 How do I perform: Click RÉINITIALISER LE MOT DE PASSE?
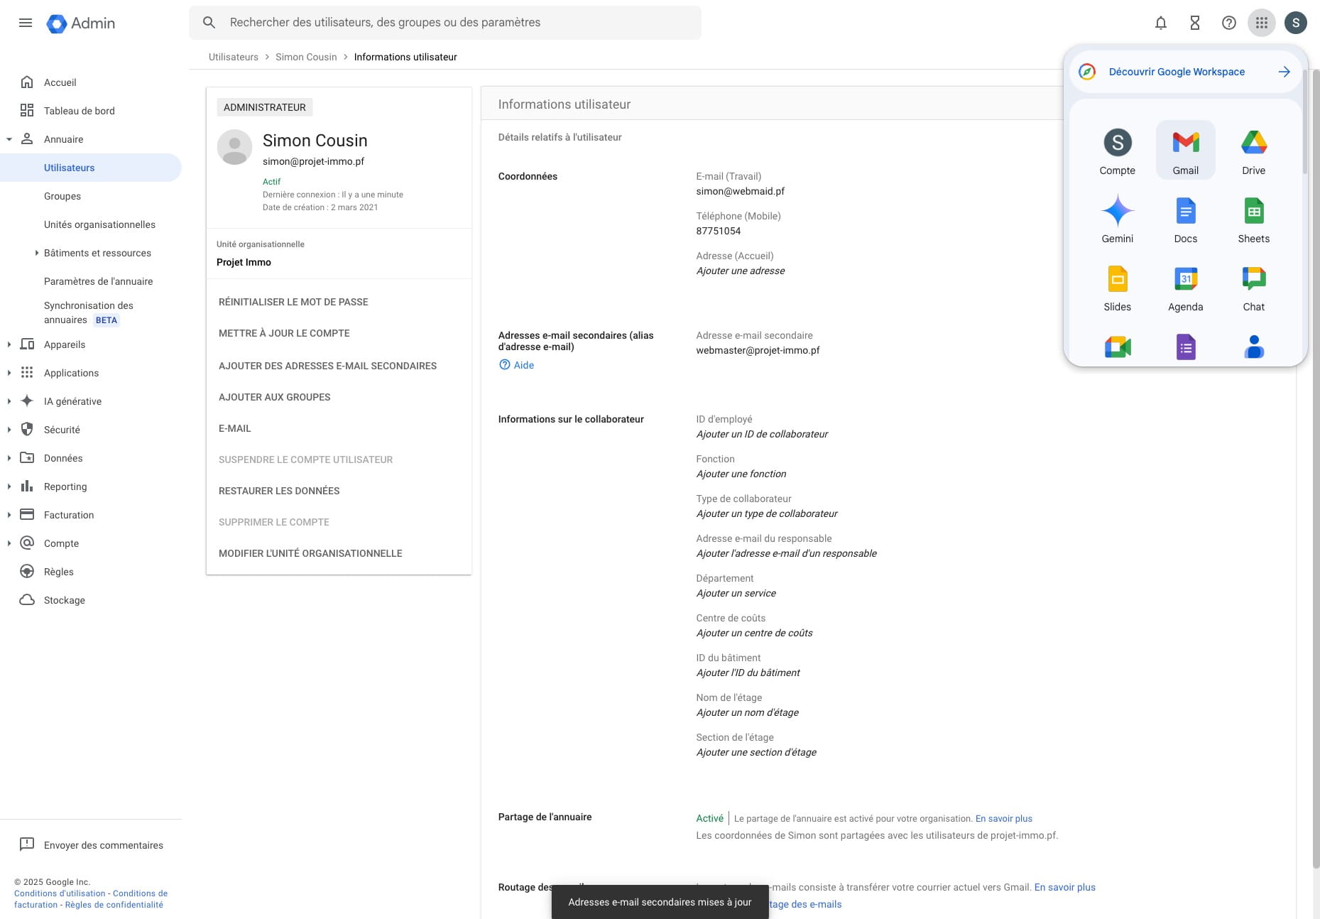(293, 301)
